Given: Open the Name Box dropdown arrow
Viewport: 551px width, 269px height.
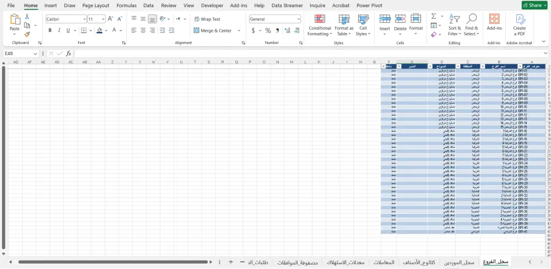Looking at the screenshot, I should (35, 53).
